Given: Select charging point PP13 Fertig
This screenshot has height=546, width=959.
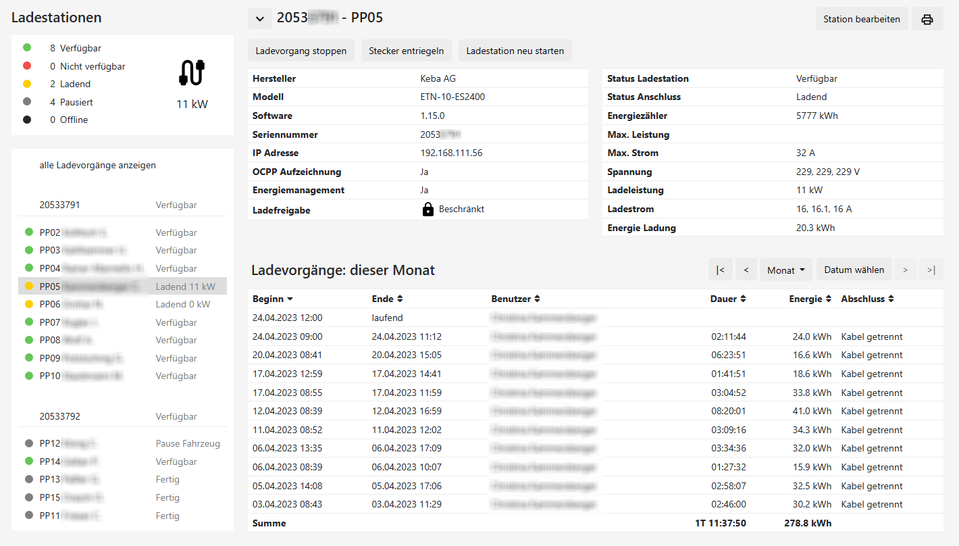Looking at the screenshot, I should [x=122, y=479].
